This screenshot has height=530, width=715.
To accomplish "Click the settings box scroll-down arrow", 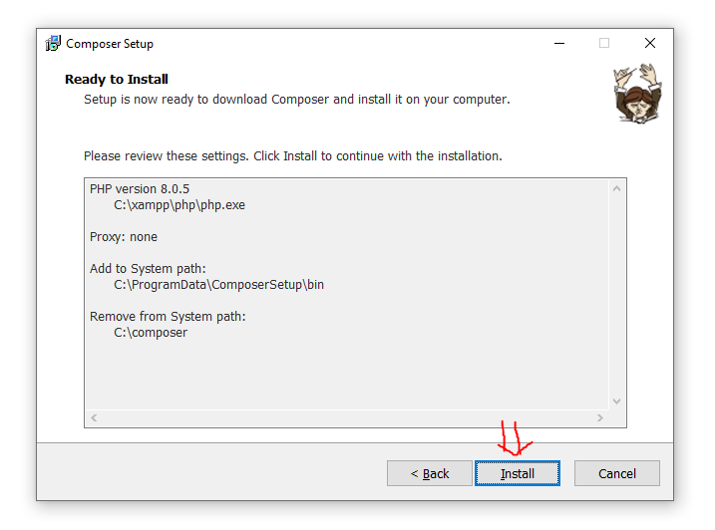I will (x=616, y=401).
